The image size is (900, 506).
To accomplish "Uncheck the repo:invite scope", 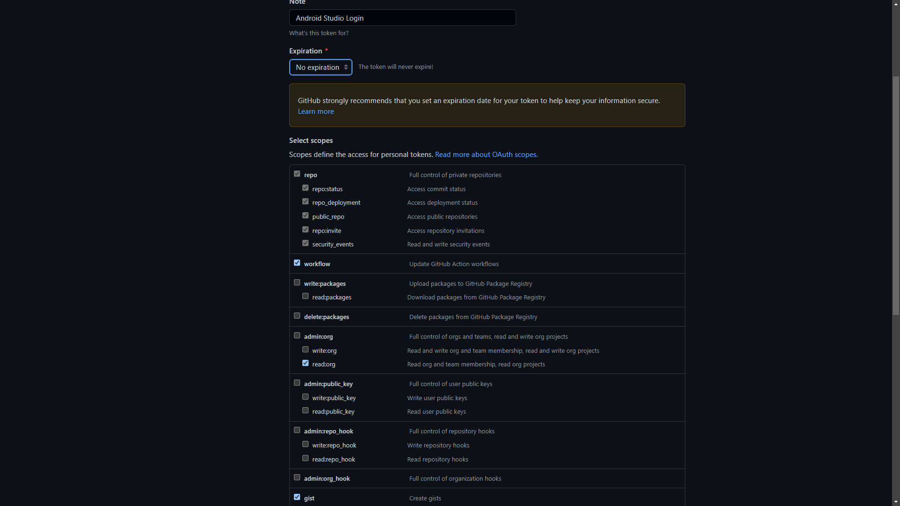I will (x=305, y=229).
